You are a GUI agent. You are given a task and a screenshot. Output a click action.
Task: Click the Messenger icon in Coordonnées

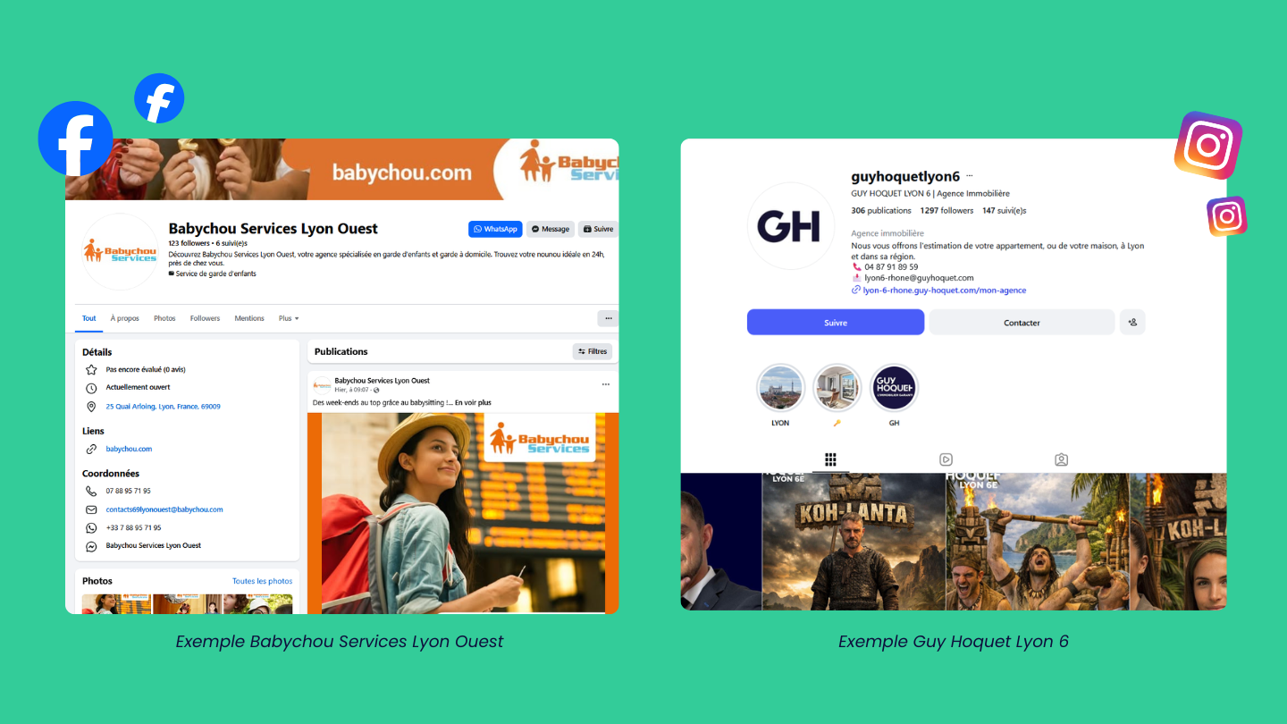pyautogui.click(x=91, y=546)
